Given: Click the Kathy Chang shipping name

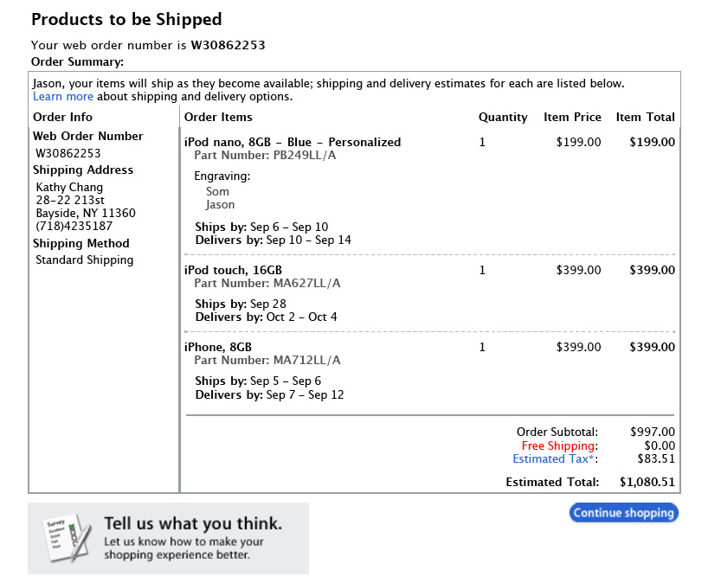Looking at the screenshot, I should point(69,187).
